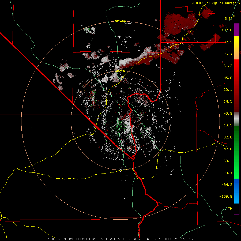The height and width of the screenshot is (241, 241).
Task: Click the 45.6 value on the velocity scale
Action: 228,78
